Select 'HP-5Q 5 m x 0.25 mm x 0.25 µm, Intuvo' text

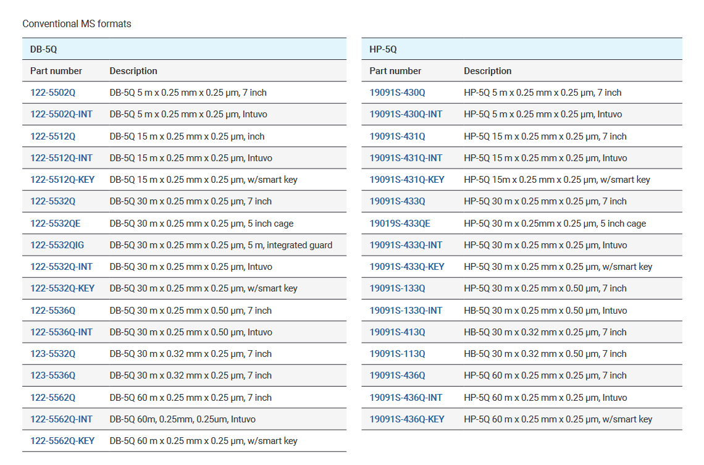pyautogui.click(x=543, y=114)
